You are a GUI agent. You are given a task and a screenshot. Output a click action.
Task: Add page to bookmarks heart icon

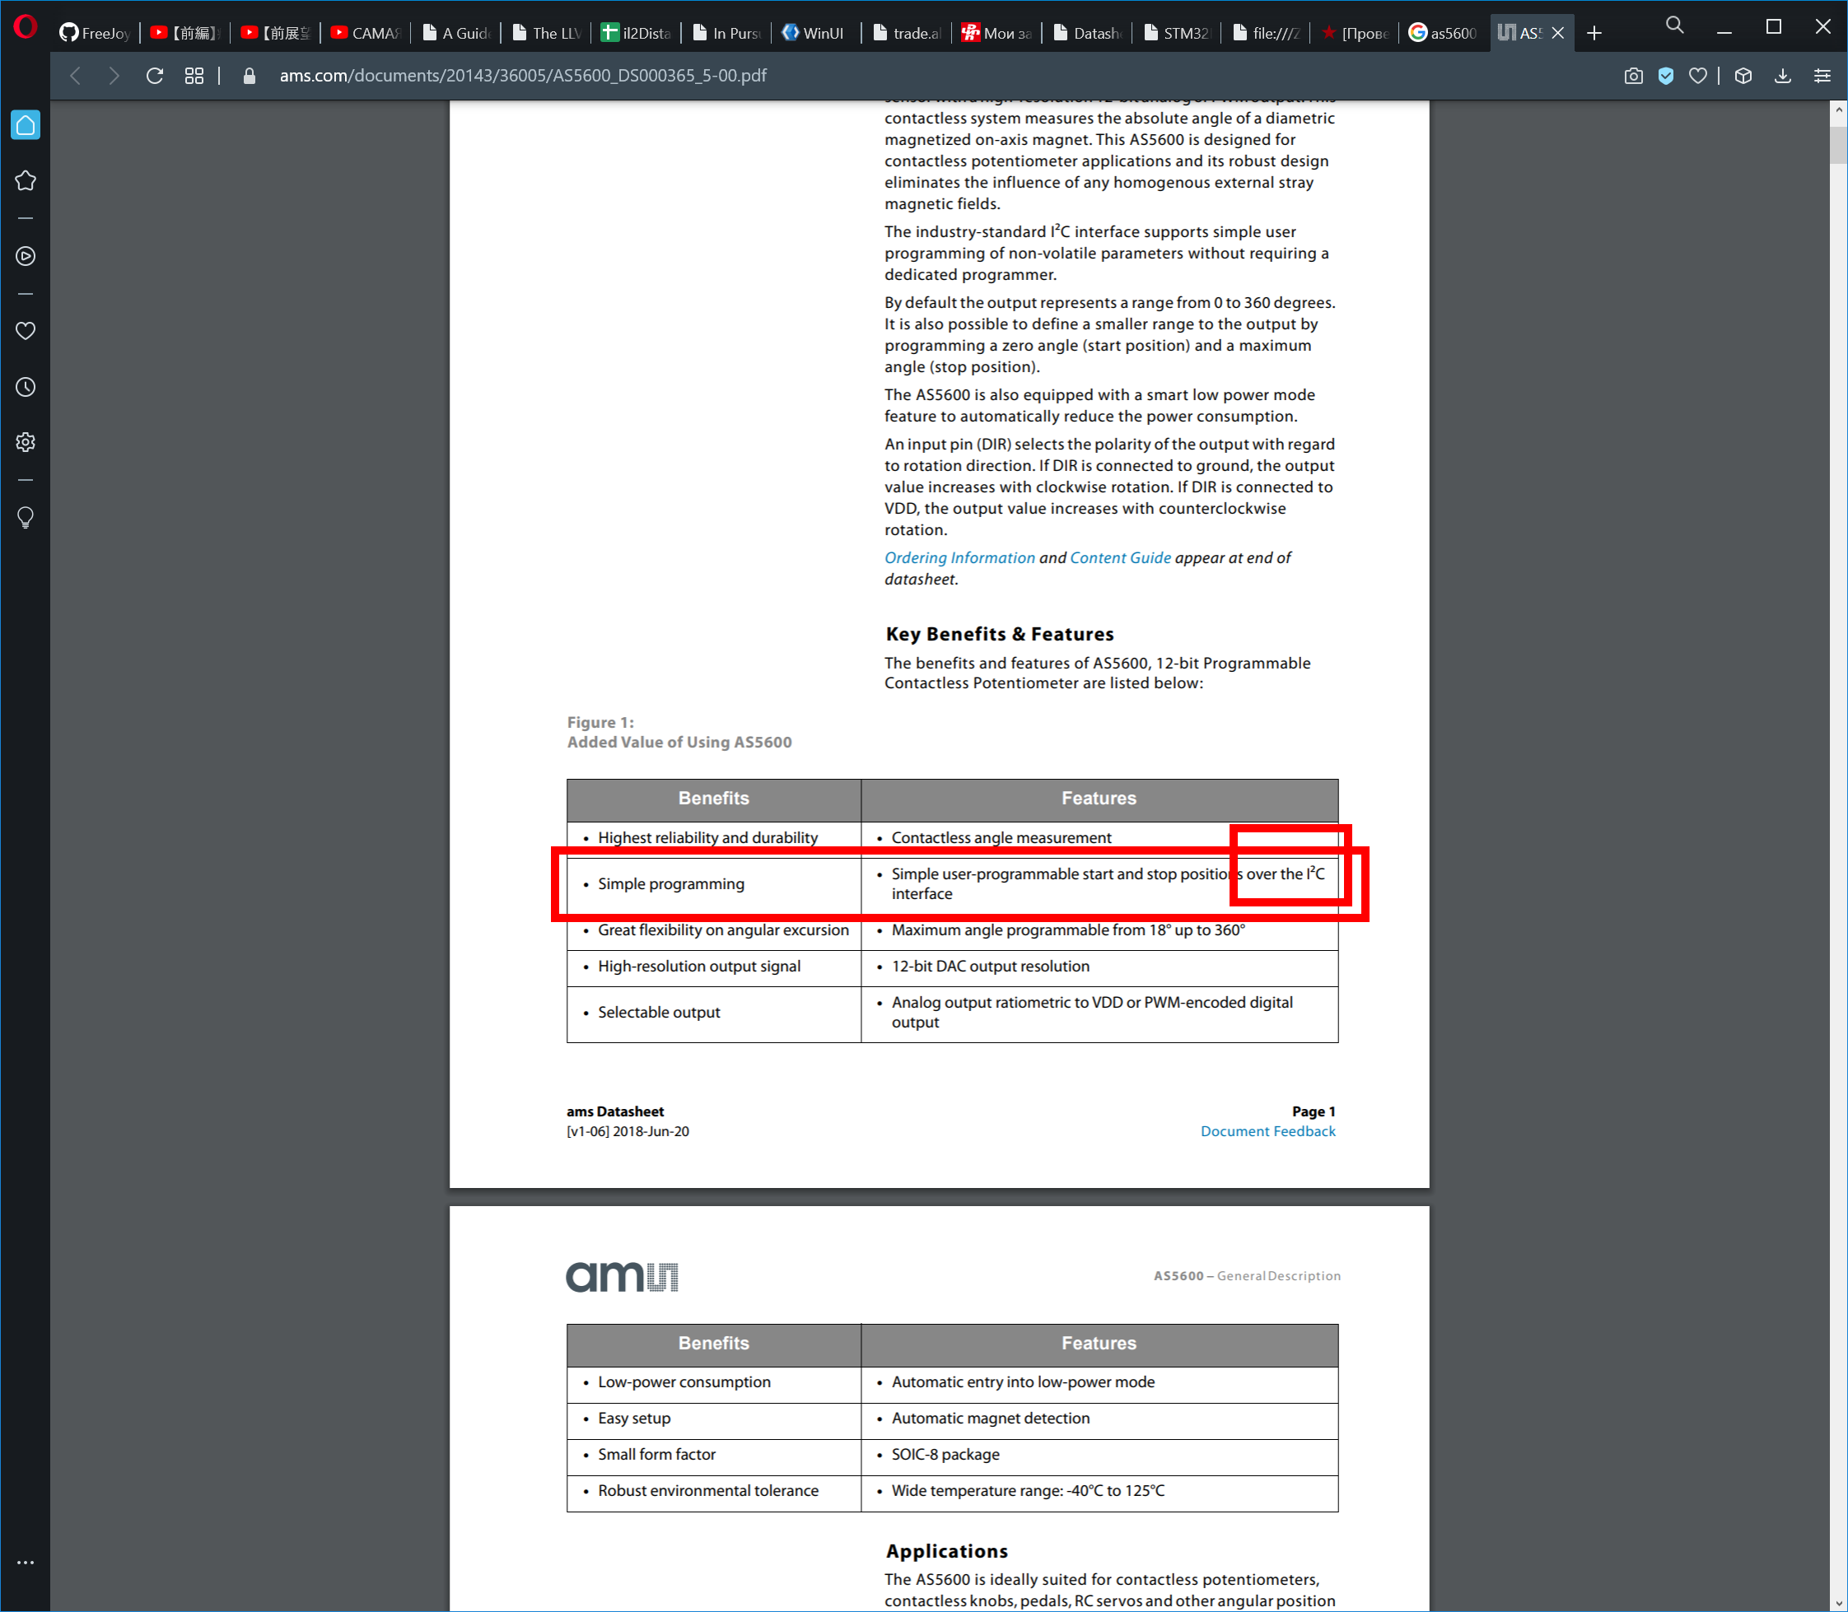1698,76
